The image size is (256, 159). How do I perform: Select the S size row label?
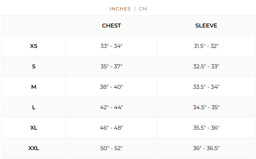34,66
